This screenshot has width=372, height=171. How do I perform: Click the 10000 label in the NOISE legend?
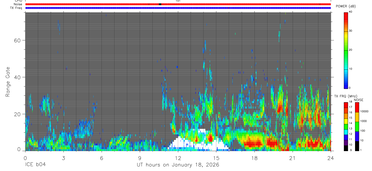pyautogui.click(x=364, y=111)
